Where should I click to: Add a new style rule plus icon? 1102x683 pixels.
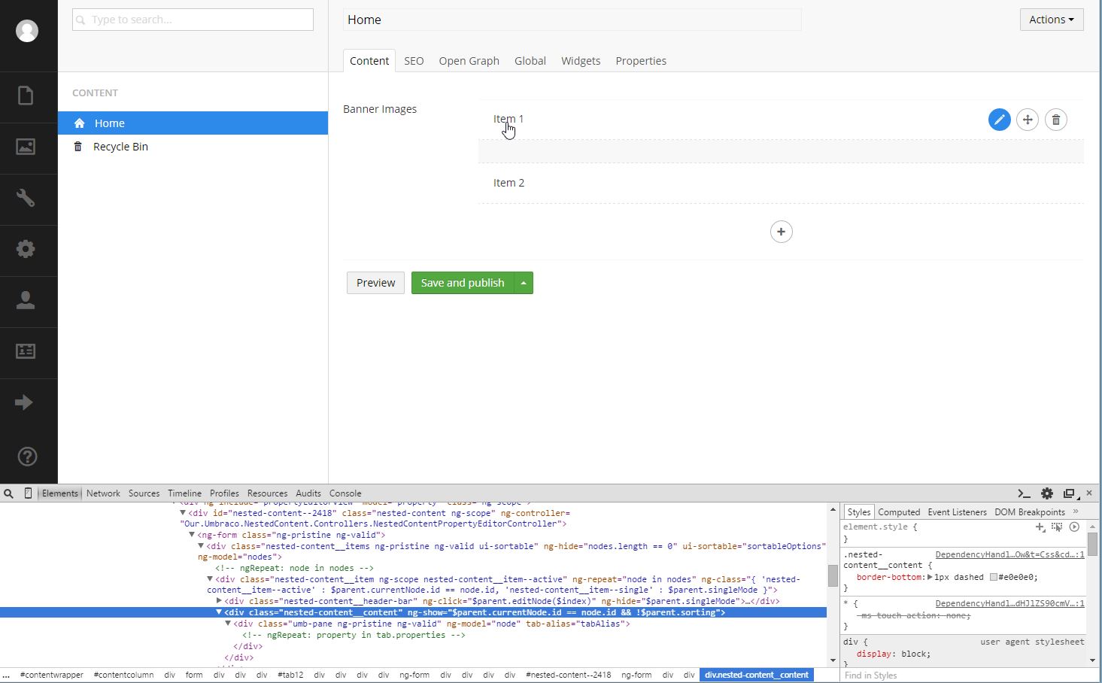coord(1040,527)
